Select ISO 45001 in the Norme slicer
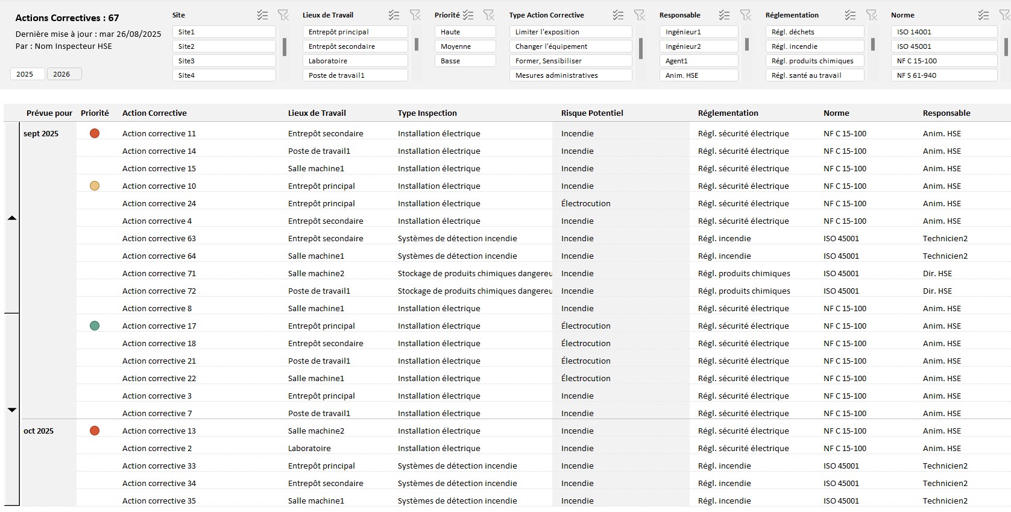The height and width of the screenshot is (512, 1011). [x=943, y=46]
